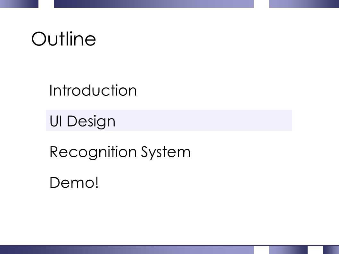The width and height of the screenshot is (339, 254).
Task: Click the small white square at footer's far right
Action: [x=315, y=250]
